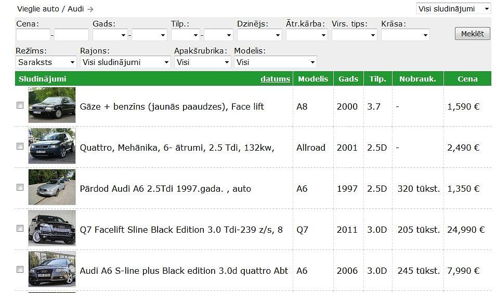Open the Apakšrubrika dropdown
Screen dimensions: 496x293
pyautogui.click(x=202, y=62)
